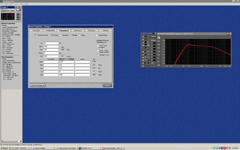
Task: Toggle the cursor checkbox in Graph Properties
Action: (143, 36)
